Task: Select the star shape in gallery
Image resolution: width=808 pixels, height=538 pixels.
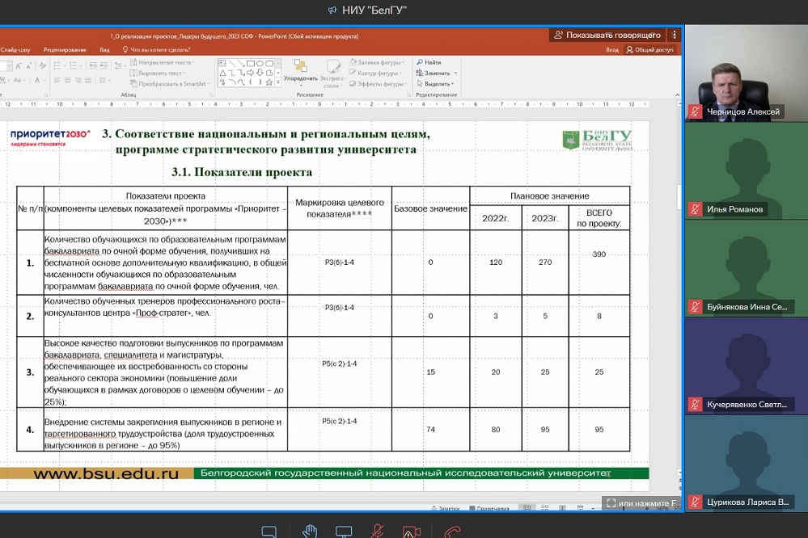Action: coord(269,82)
